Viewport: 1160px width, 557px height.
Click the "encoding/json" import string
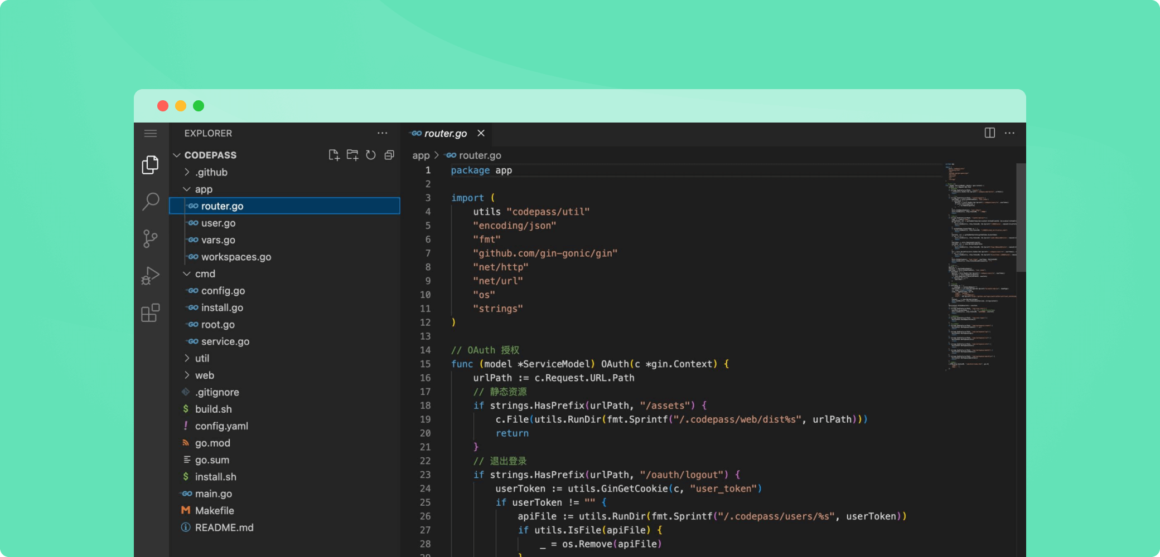click(x=515, y=226)
